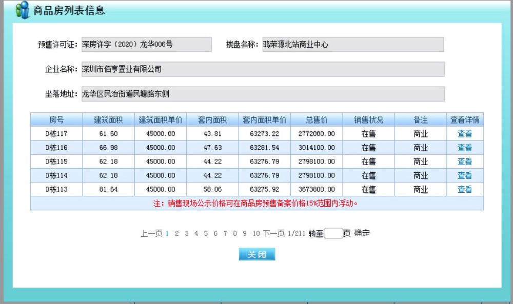This screenshot has height=304, width=513.
Task: Click inner area value 47.63
Action: [x=213, y=148]
